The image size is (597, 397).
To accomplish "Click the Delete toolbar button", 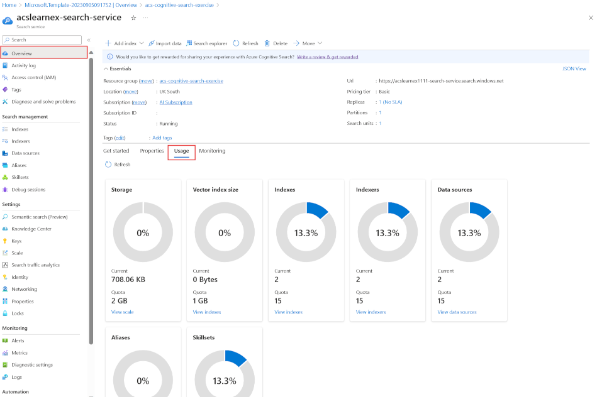I will pos(276,43).
